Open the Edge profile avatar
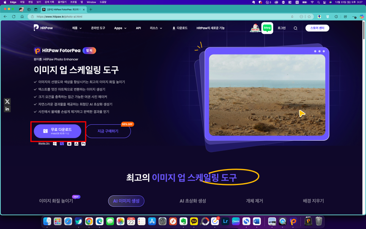The image size is (366, 229). (22, 9)
